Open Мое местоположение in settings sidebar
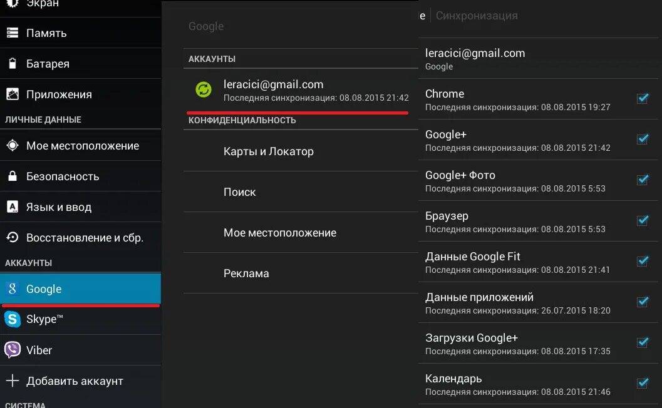The height and width of the screenshot is (408, 662). pyautogui.click(x=80, y=146)
